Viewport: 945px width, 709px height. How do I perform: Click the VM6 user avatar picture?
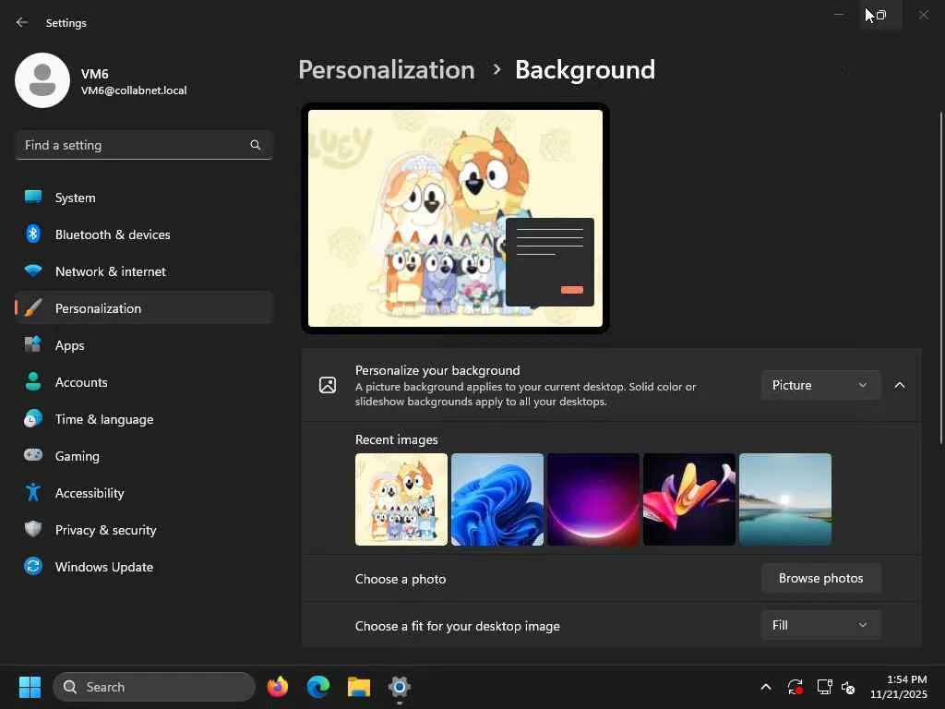coord(42,80)
